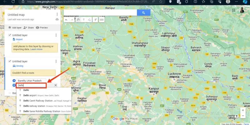Select the Draw a line tool
Image resolution: width=250 pixels, height=125 pixels.
click(89, 20)
